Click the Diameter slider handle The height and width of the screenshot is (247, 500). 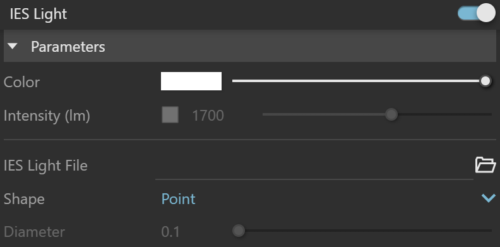coord(238,231)
